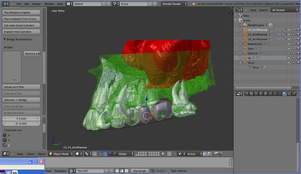Select the translate manipulator arrow icon
301x174 pixels.
[x=105, y=154]
